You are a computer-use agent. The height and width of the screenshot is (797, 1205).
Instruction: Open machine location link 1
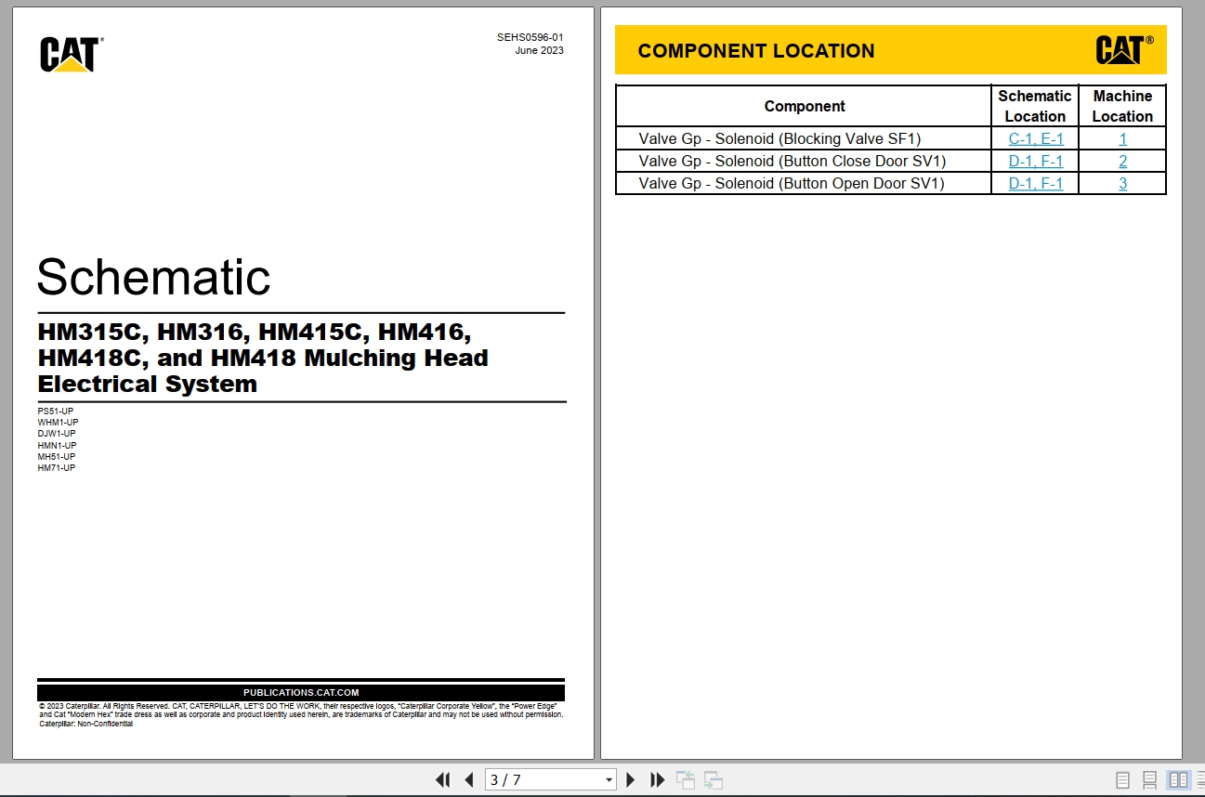click(x=1122, y=138)
